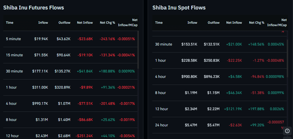The height and width of the screenshot is (139, 293).
Task: Open the settings gear icon
Action: 287,131
